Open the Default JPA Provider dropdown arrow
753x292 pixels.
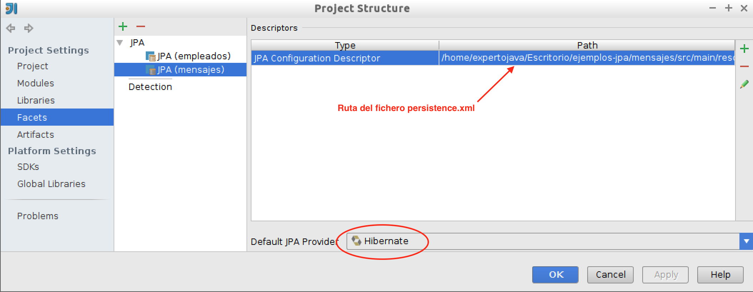746,241
